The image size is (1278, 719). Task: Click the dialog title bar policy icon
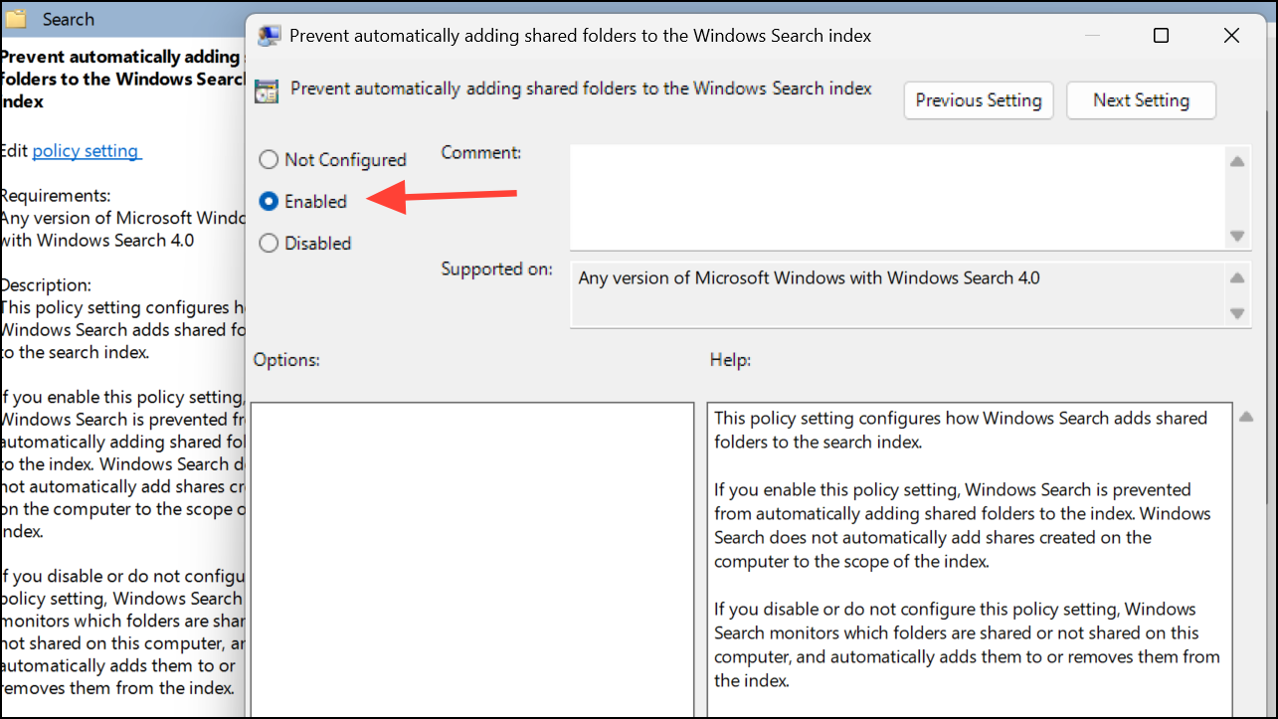point(269,36)
